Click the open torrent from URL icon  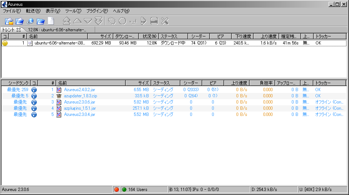point(30,21)
